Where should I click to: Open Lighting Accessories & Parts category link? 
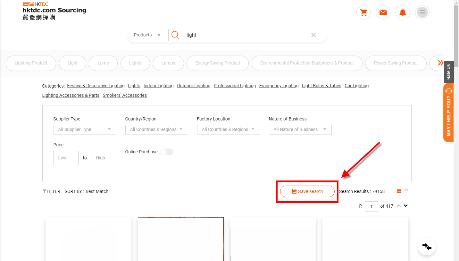pyautogui.click(x=71, y=95)
